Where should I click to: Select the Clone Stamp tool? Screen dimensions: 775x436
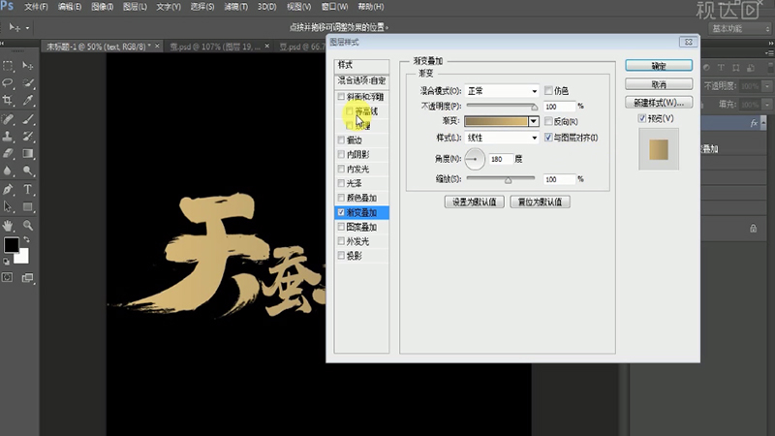click(x=8, y=136)
